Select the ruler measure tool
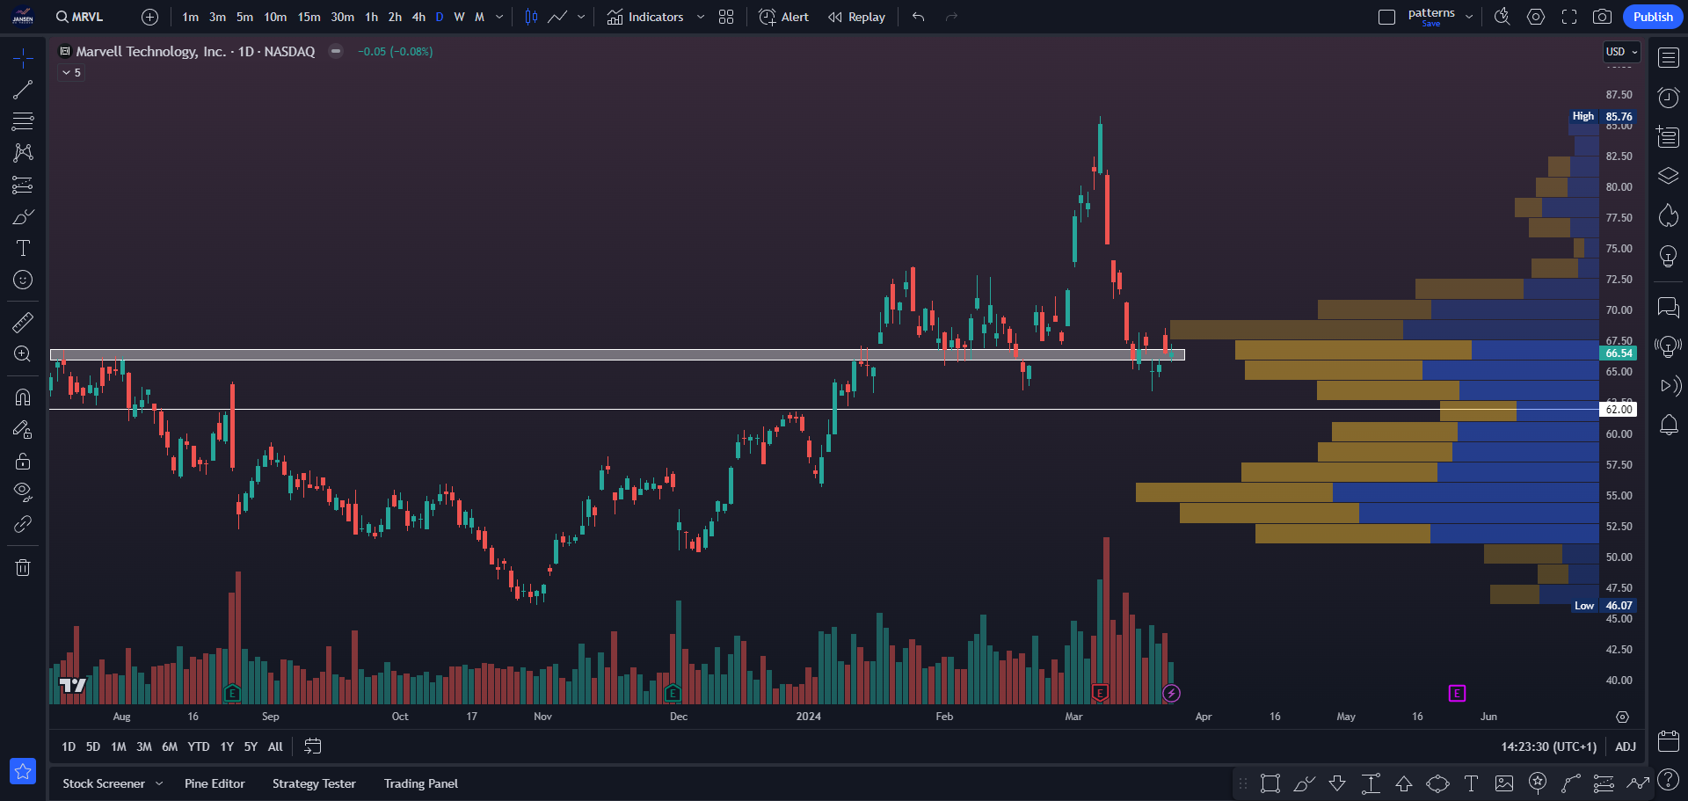Screen dimensions: 1688x801 [23, 322]
